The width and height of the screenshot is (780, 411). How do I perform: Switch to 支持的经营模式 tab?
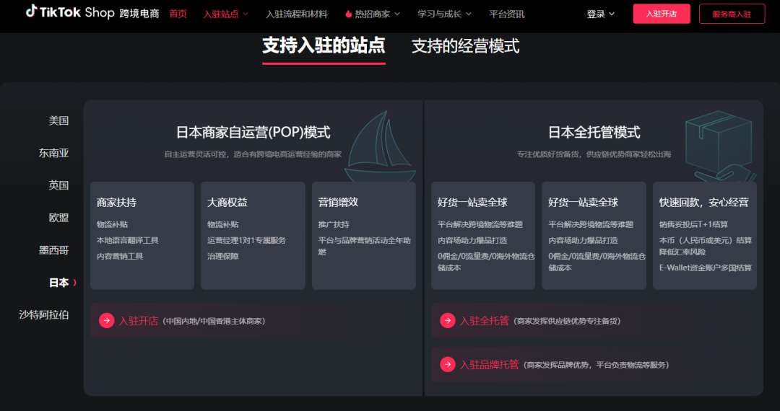[466, 46]
